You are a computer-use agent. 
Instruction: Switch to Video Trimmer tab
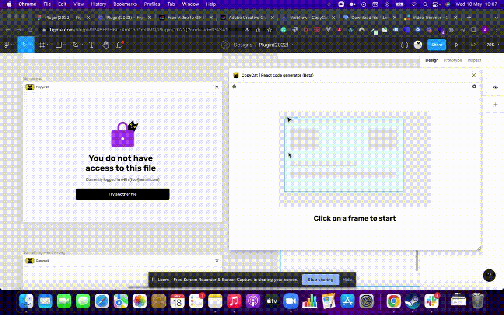tap(430, 17)
